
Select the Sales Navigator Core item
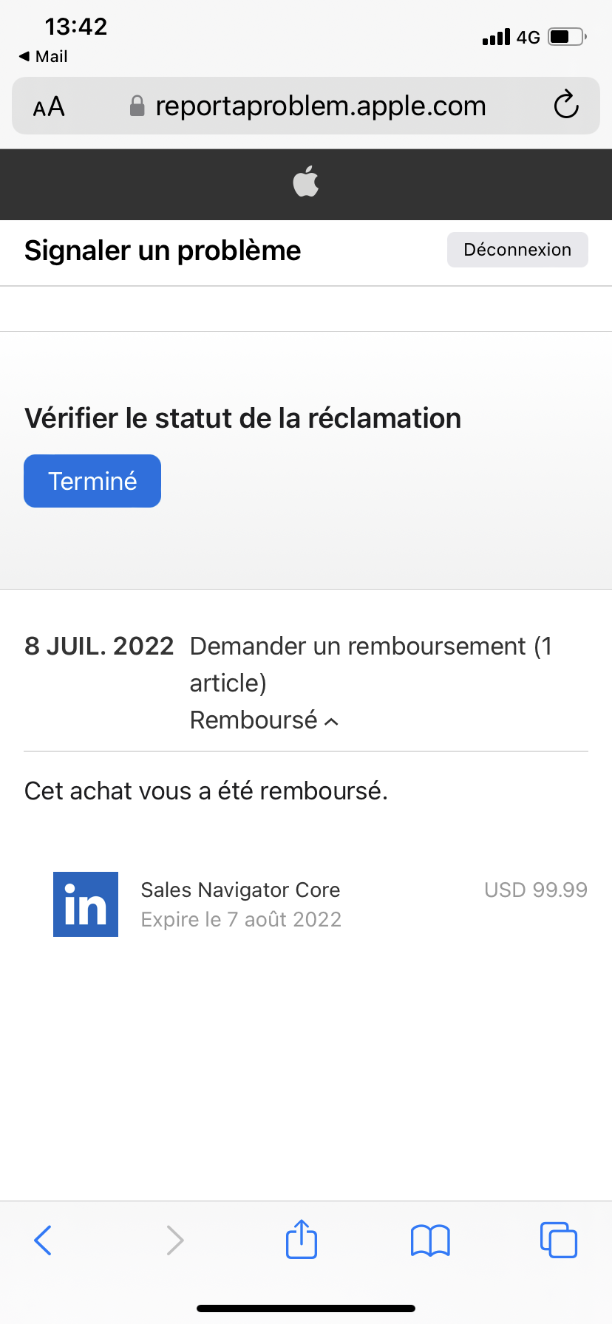(240, 890)
